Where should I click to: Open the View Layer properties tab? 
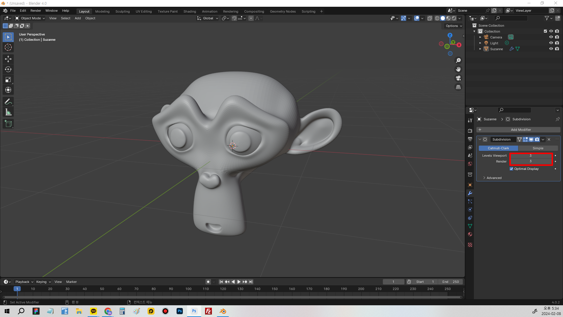[470, 147]
